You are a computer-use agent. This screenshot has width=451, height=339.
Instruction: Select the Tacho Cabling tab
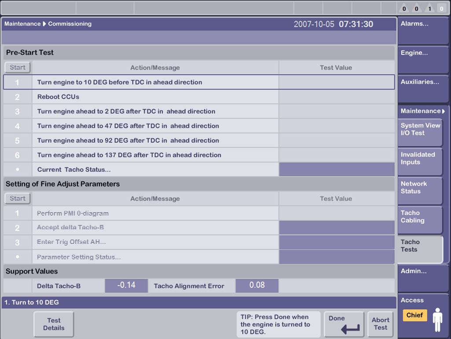click(x=420, y=219)
